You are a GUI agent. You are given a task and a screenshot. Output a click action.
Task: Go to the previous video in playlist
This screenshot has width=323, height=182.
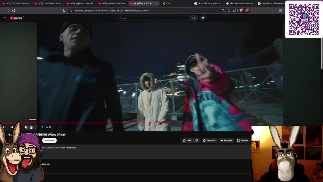12,127
